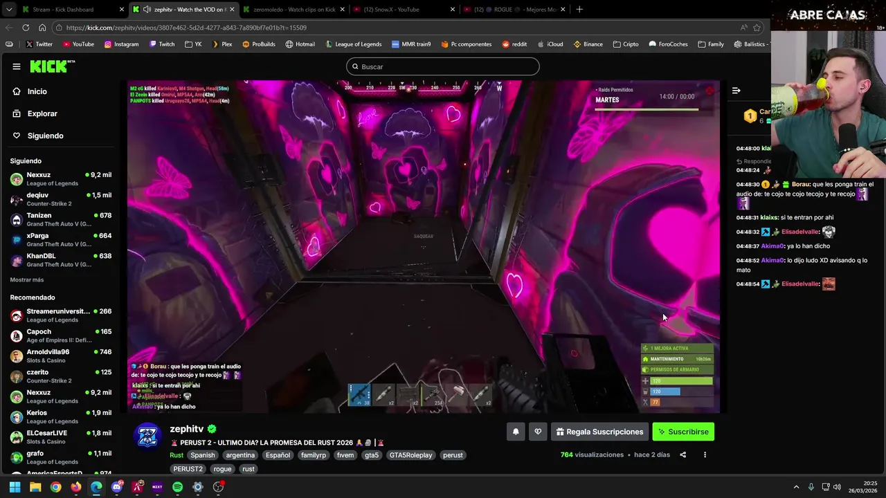Image resolution: width=886 pixels, height=498 pixels.
Task: Click the green Suscribirse button
Action: pyautogui.click(x=683, y=432)
